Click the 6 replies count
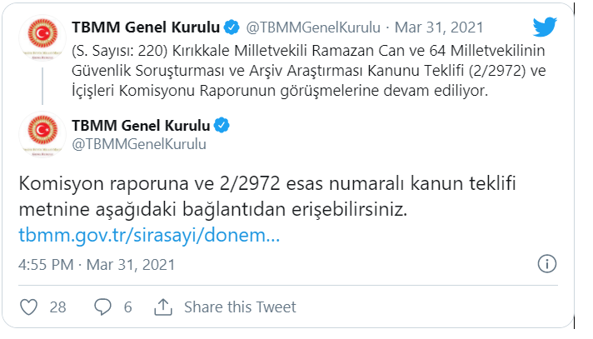593x339 pixels. click(127, 307)
